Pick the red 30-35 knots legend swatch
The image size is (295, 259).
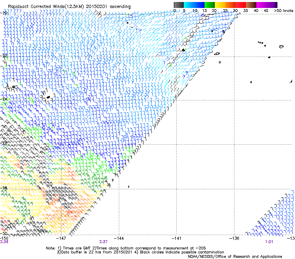coord(241,5)
